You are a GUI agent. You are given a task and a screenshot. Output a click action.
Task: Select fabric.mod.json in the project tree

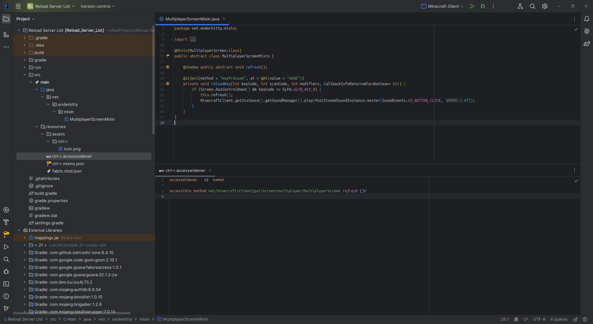67,171
